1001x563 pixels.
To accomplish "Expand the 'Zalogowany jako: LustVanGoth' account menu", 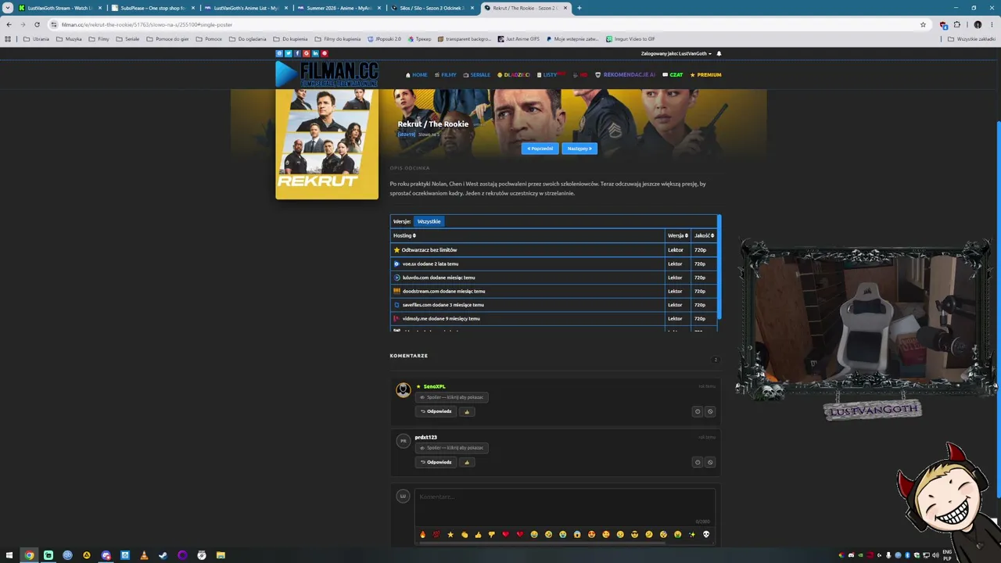I will [x=676, y=54].
